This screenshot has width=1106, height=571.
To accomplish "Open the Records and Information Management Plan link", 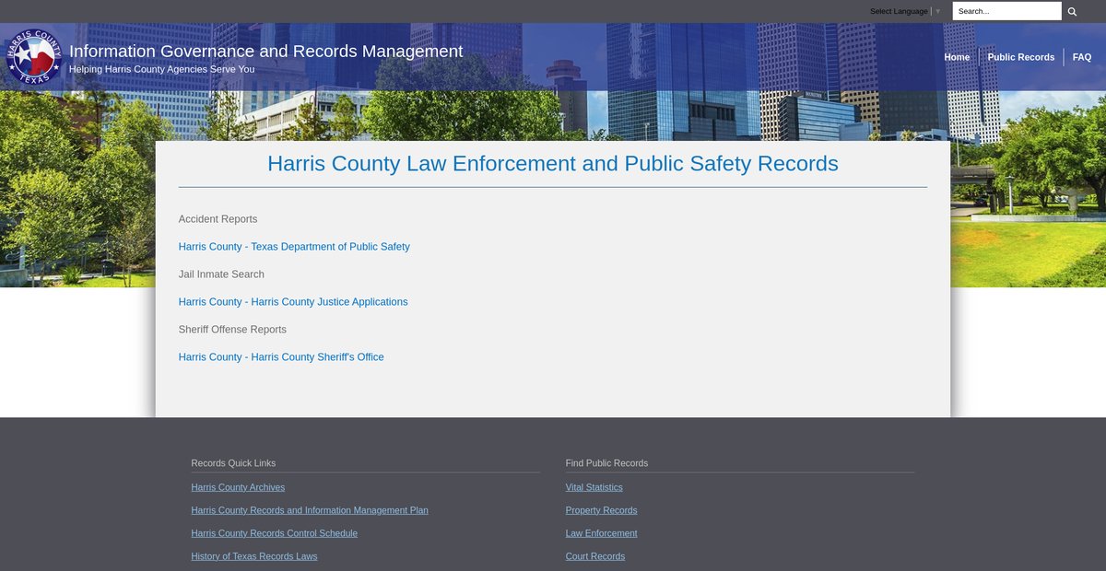I will coord(310,510).
